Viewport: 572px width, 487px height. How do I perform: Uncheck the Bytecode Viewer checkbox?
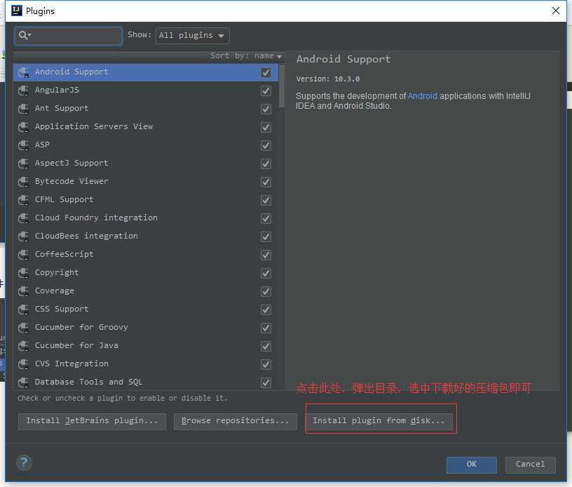tap(266, 182)
